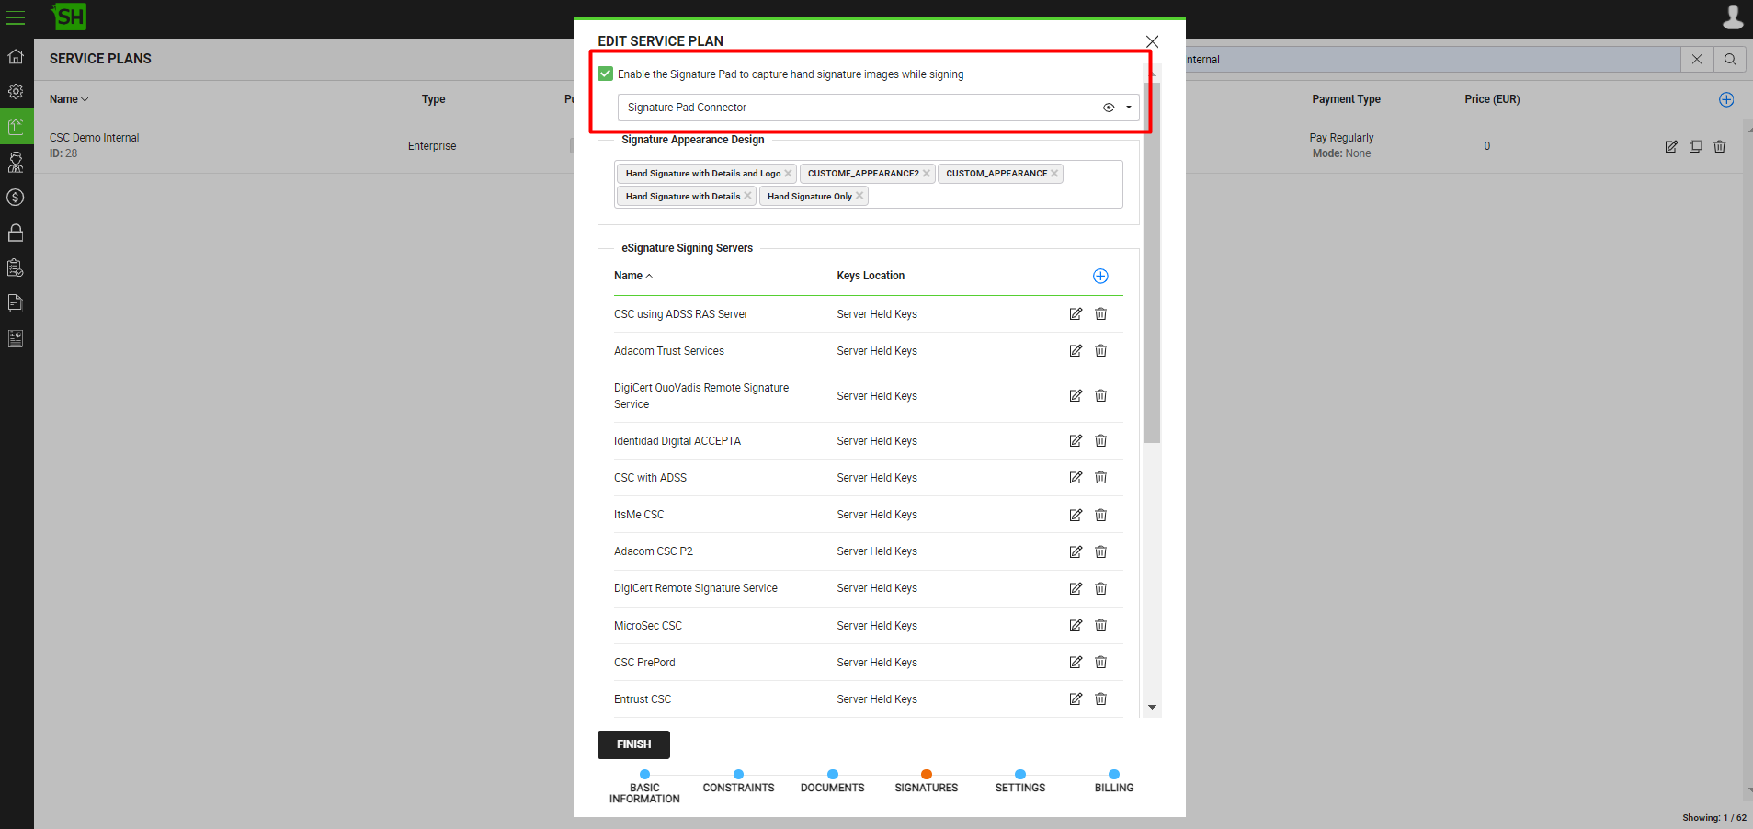Close the Edit Service Plan dialog
The image size is (1753, 829).
pos(1152,41)
